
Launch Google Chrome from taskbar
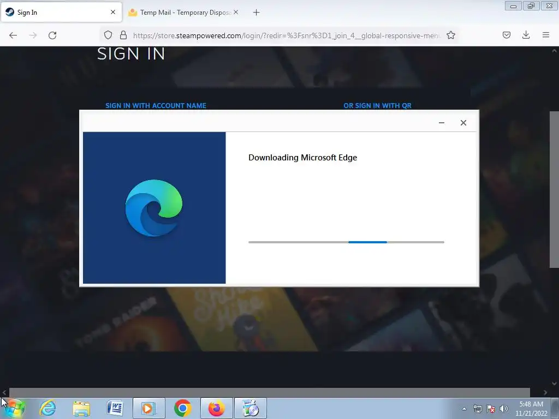(182, 408)
